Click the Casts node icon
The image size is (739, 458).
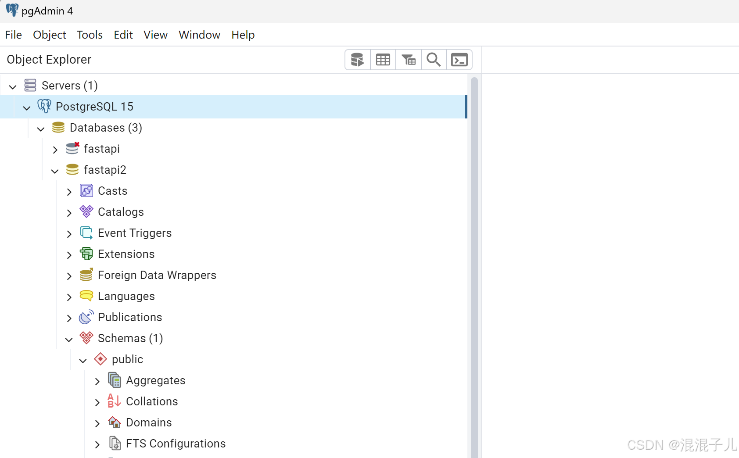click(x=86, y=190)
